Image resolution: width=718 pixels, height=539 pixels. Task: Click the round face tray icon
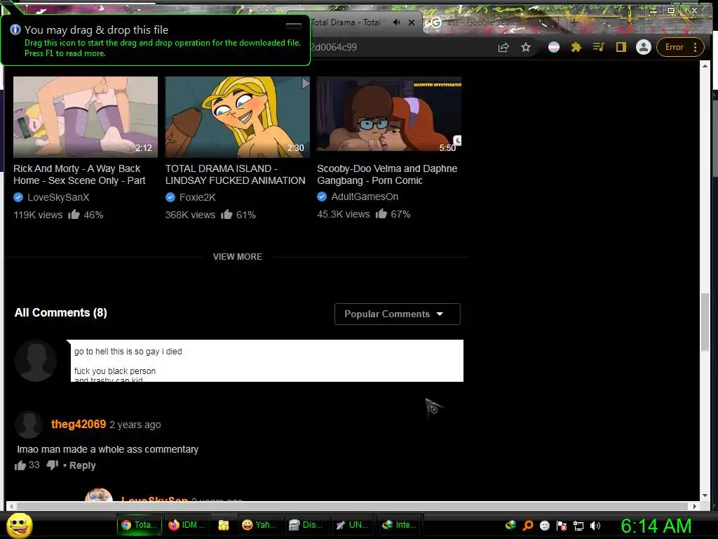pos(544,526)
